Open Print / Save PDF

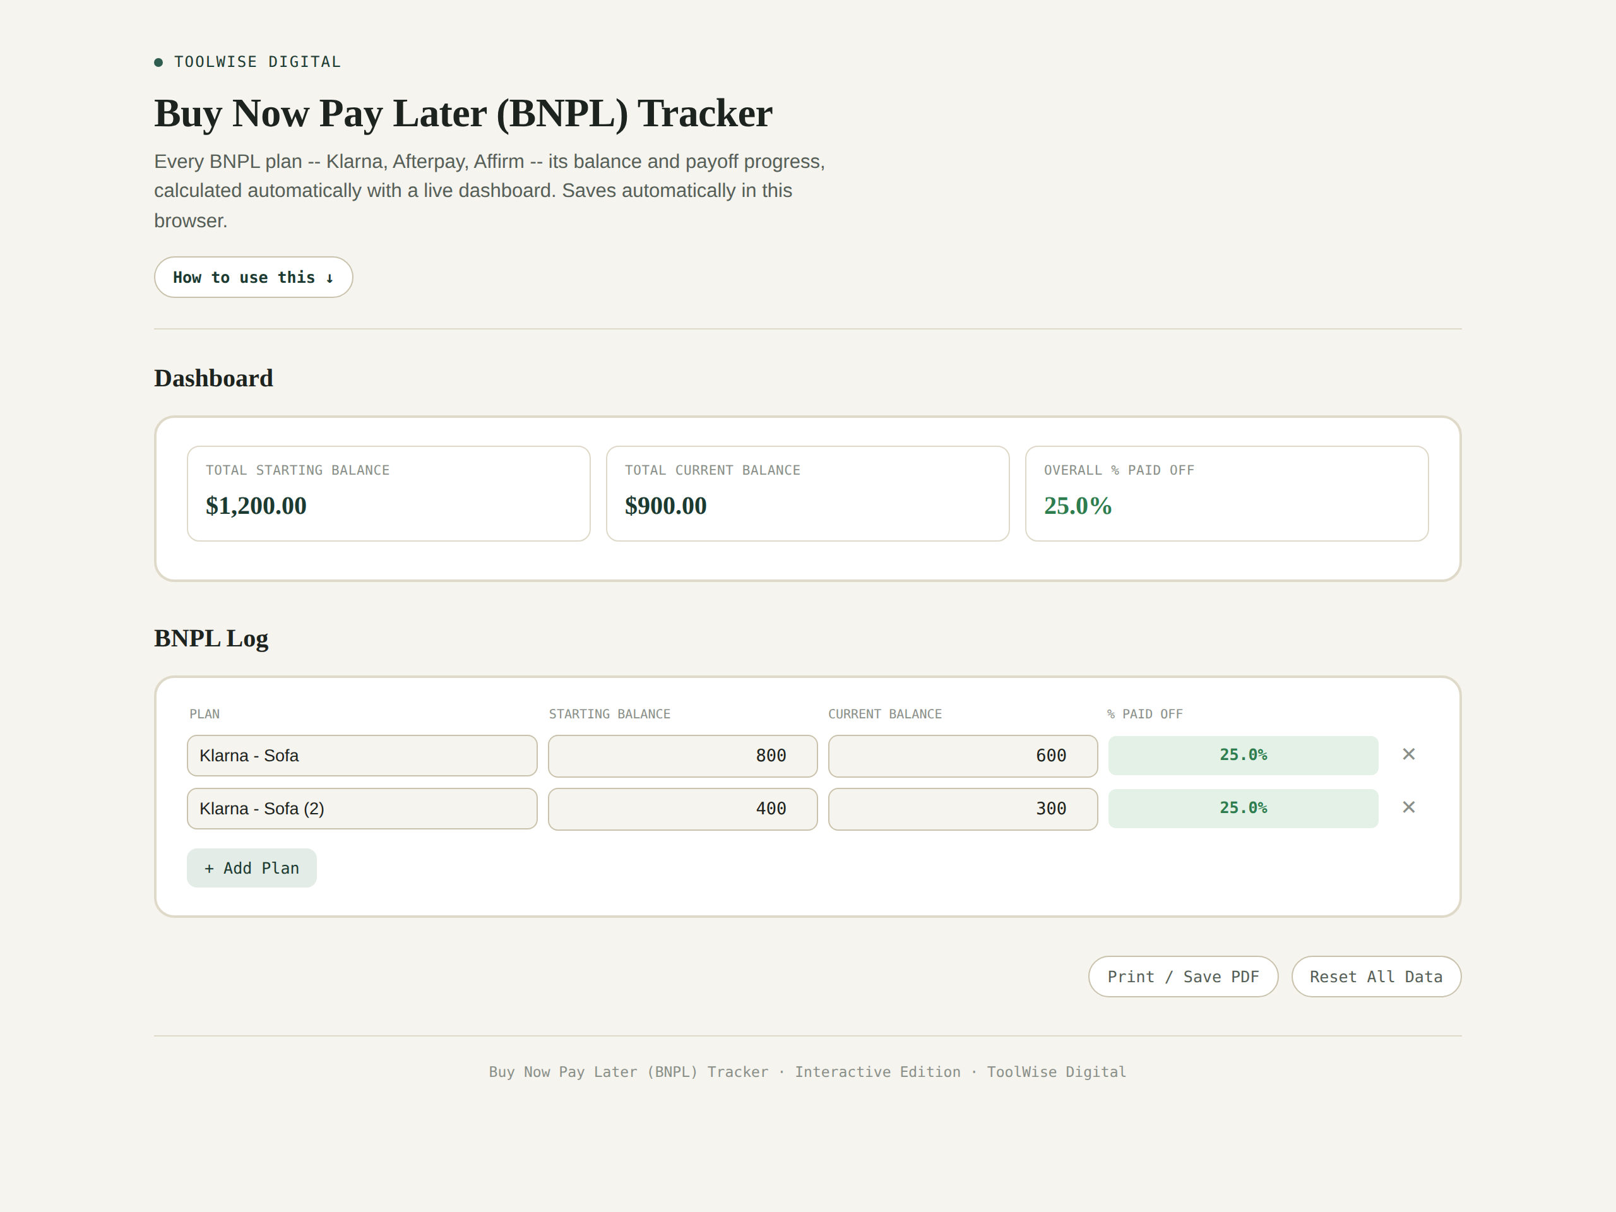pos(1183,976)
